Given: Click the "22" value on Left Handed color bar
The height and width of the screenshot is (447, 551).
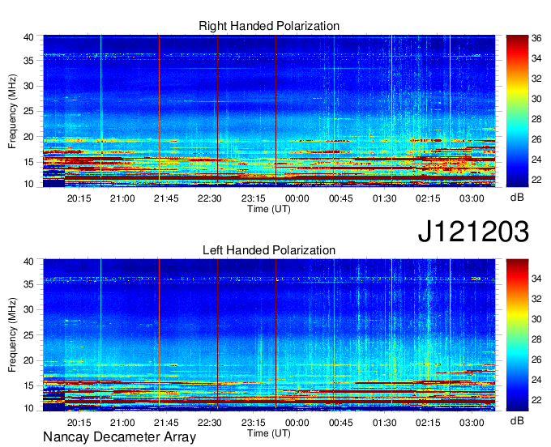Looking at the screenshot, I should point(536,400).
